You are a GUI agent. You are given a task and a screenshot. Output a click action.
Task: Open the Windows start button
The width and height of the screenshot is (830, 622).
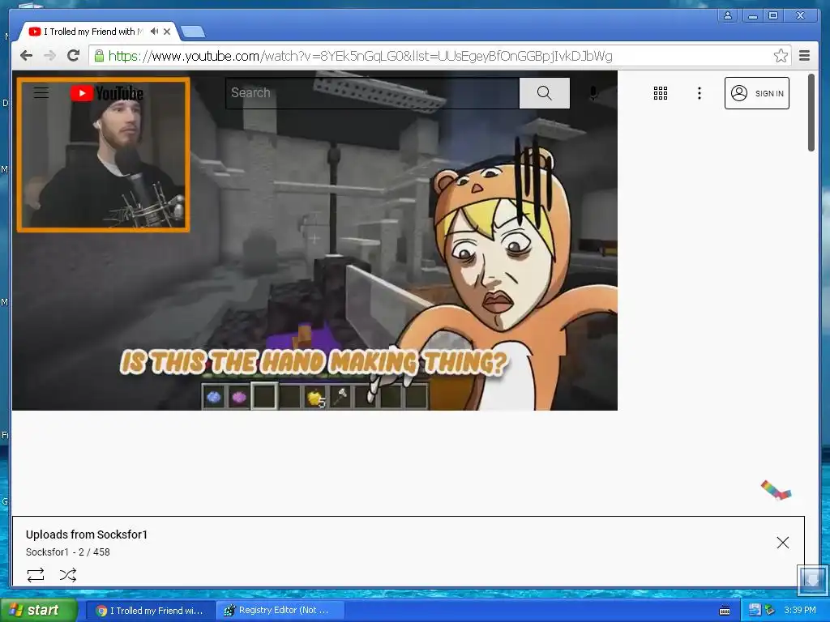(38, 611)
